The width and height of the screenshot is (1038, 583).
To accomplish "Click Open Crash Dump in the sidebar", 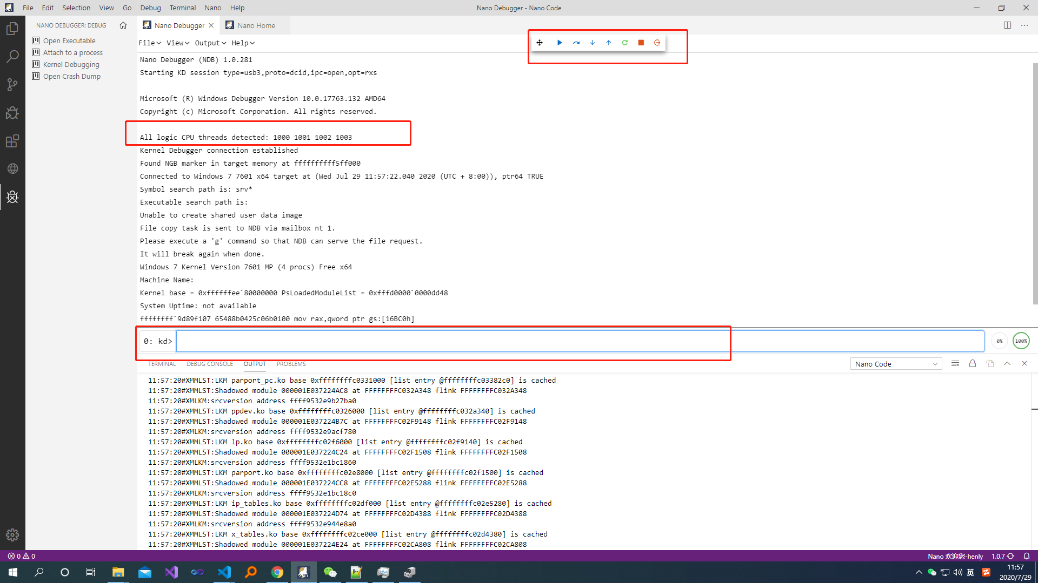I will 72,76.
